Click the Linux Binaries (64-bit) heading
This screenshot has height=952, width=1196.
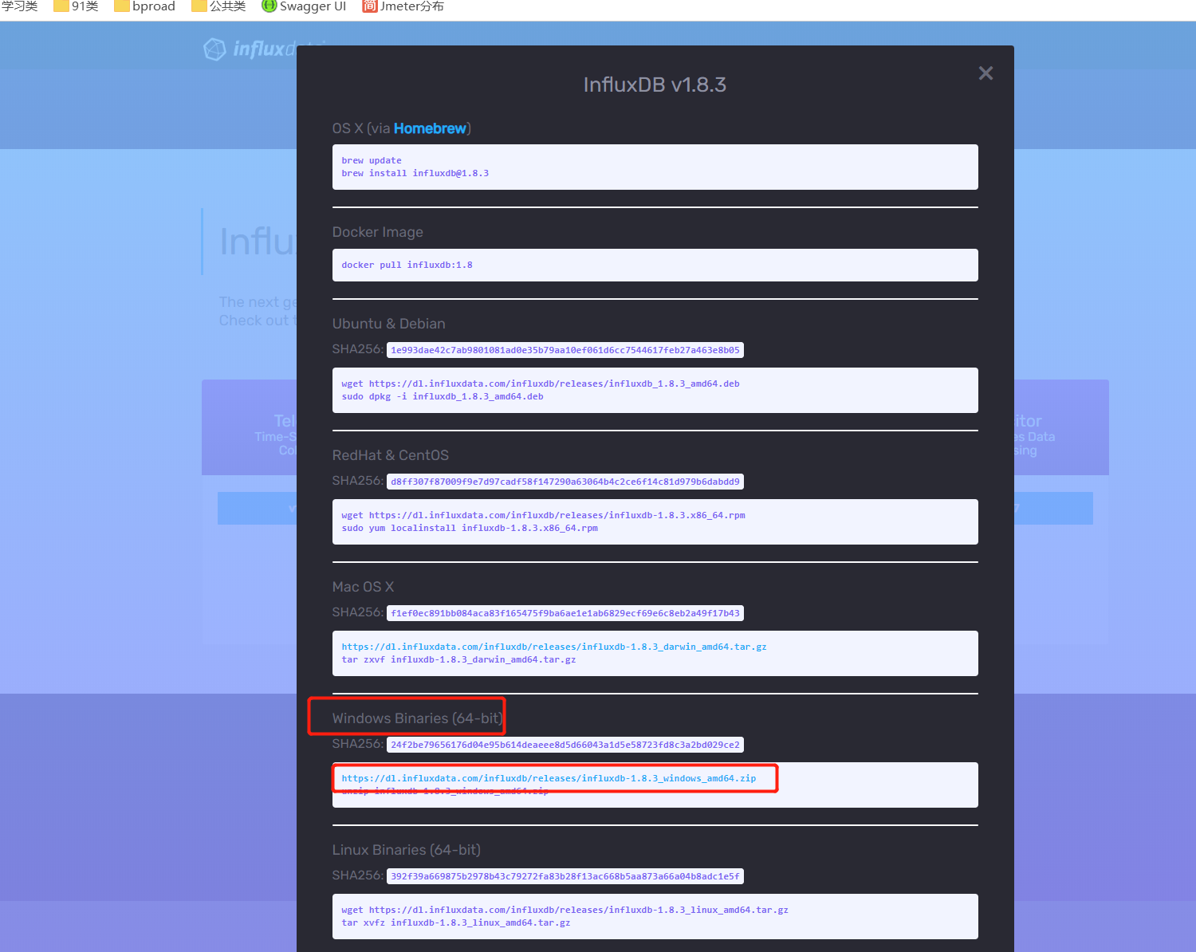[x=407, y=850]
